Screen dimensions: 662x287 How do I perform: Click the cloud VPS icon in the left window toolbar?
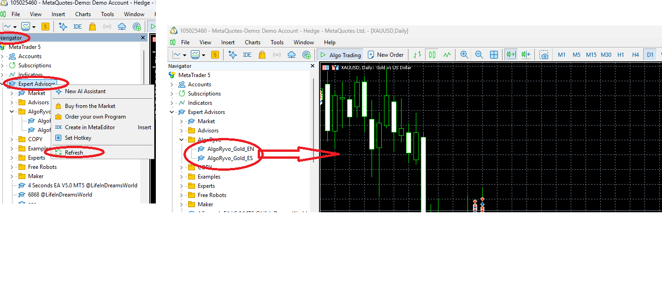[x=122, y=26]
